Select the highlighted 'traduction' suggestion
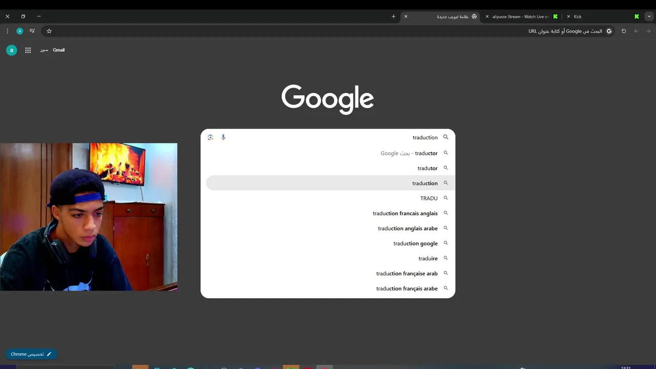 coord(330,183)
